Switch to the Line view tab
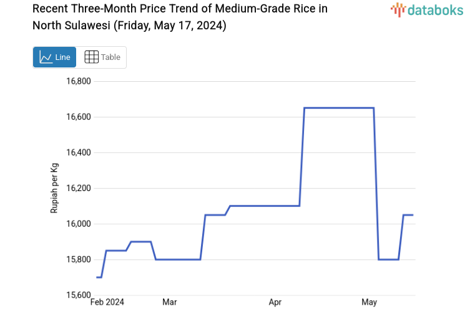This screenshot has height=311, width=470. 55,57
